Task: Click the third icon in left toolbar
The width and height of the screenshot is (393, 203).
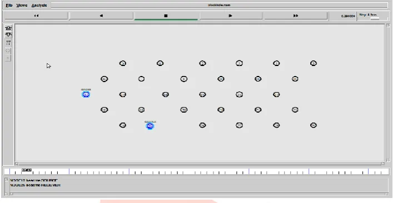Action: point(8,43)
